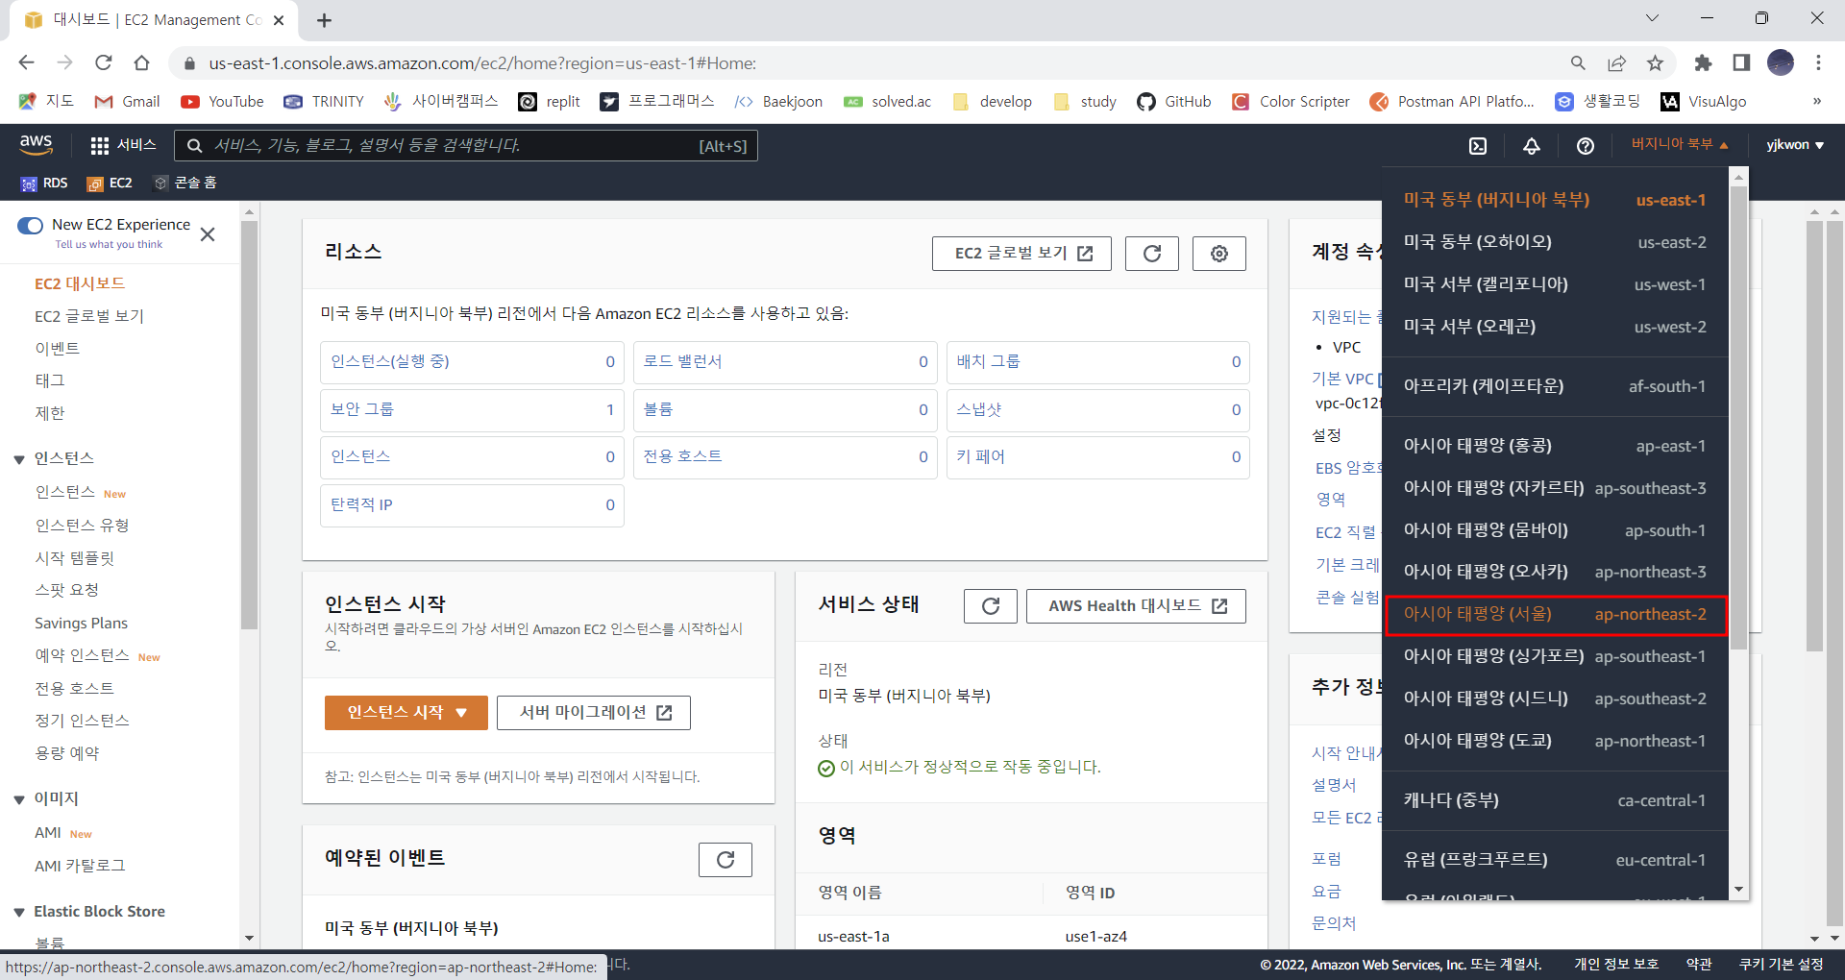This screenshot has height=980, width=1845.
Task: Open 쿠키 기본 설정 footer link
Action: [1781, 965]
